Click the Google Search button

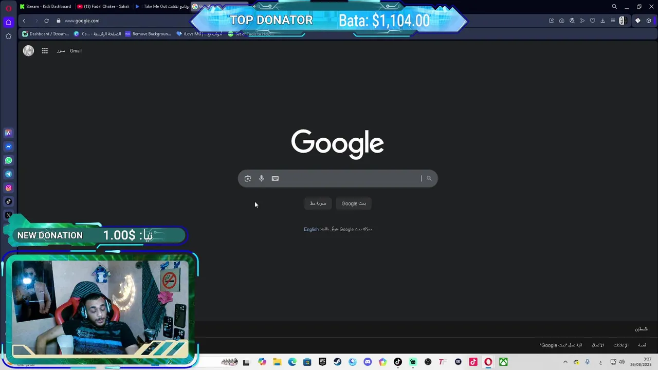(x=354, y=203)
